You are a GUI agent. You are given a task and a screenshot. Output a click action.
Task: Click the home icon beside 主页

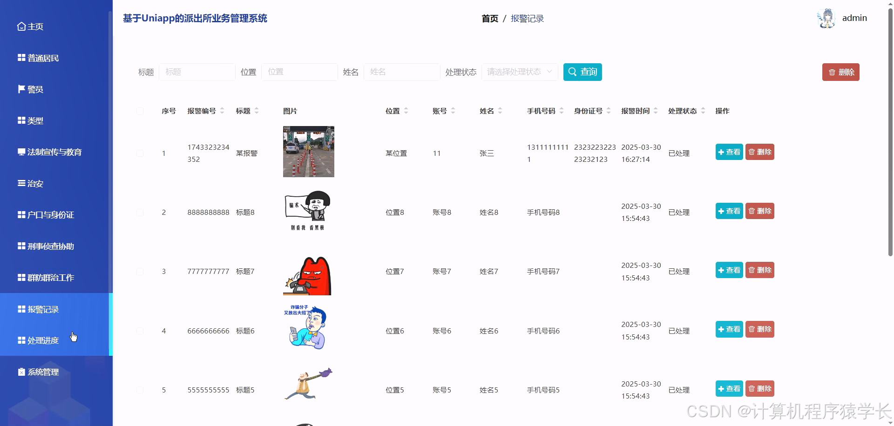20,27
